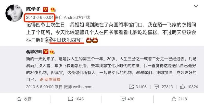204x105 pixels.
Task: Open @郭敬明 mention in quoted post
Action: point(34,52)
